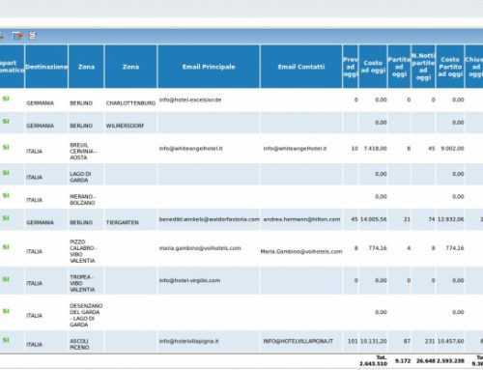Click info@whiteangelhotel.it in Email Contatti column
This screenshot has width=483, height=370.
tap(295, 149)
